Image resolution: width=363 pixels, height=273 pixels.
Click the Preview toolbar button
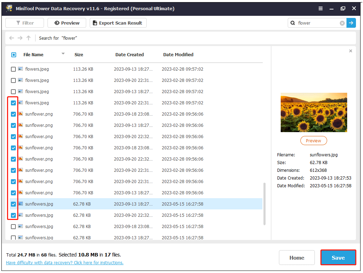(x=67, y=23)
